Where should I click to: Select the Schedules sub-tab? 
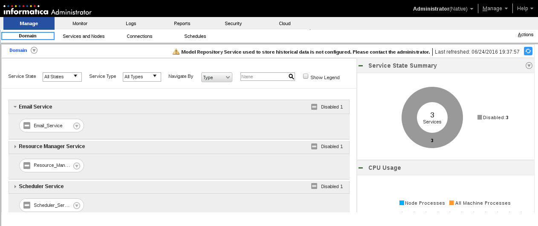click(195, 36)
